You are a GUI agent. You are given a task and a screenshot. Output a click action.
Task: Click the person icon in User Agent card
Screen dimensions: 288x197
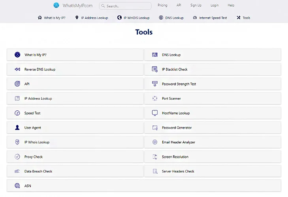click(x=17, y=127)
